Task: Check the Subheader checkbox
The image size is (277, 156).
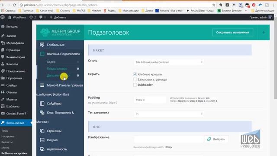Action: [x=135, y=85]
